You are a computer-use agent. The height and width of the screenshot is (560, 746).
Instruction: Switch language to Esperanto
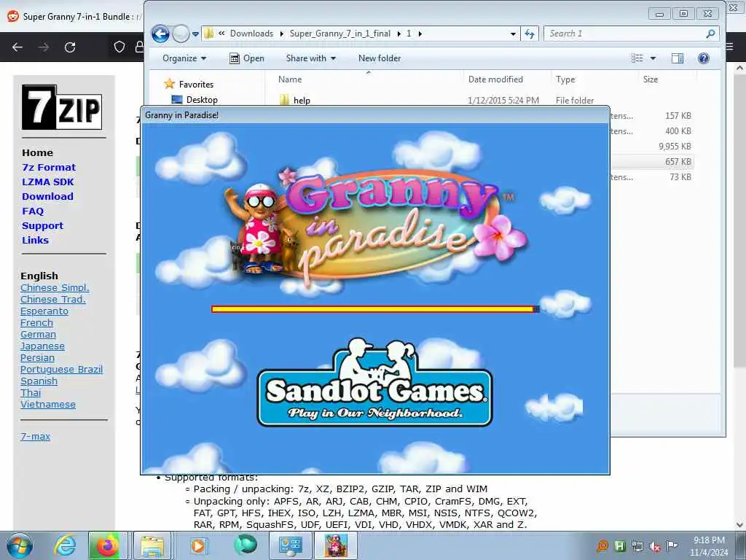click(x=44, y=311)
